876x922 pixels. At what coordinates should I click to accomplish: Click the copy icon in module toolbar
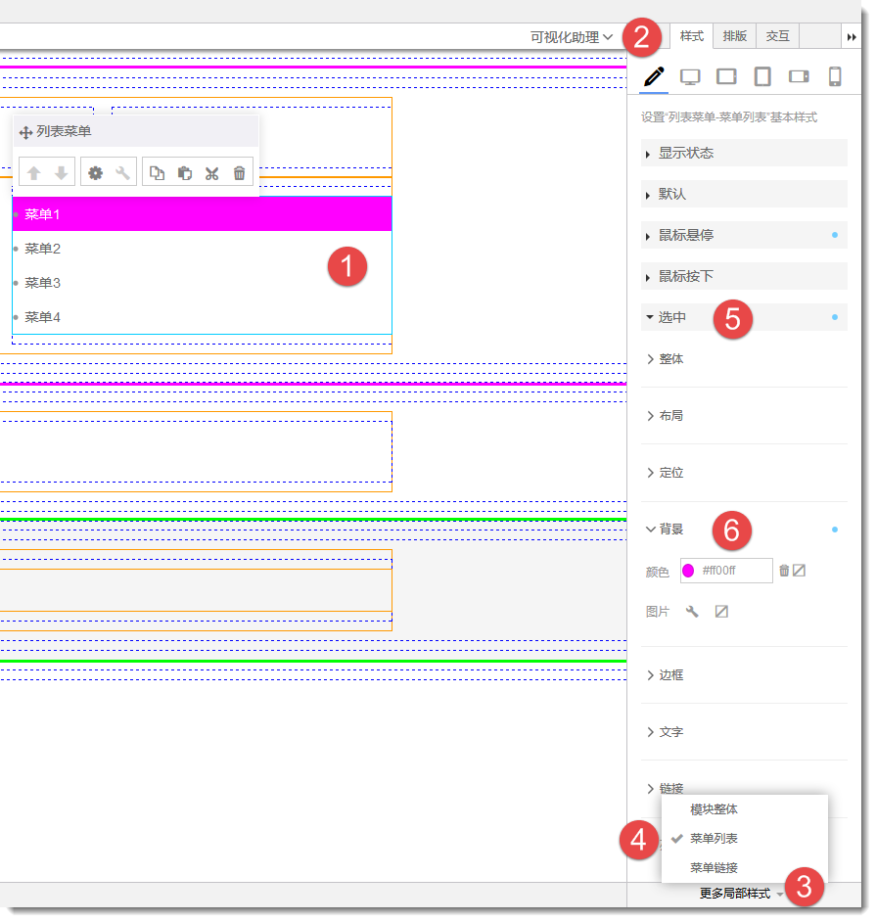tap(157, 173)
